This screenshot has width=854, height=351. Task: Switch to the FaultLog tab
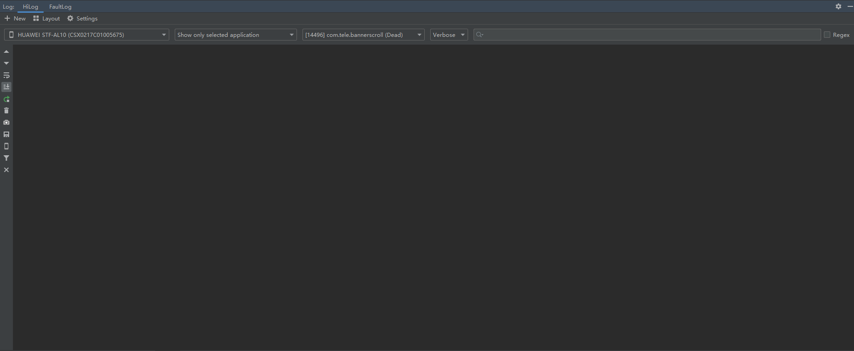pyautogui.click(x=60, y=7)
